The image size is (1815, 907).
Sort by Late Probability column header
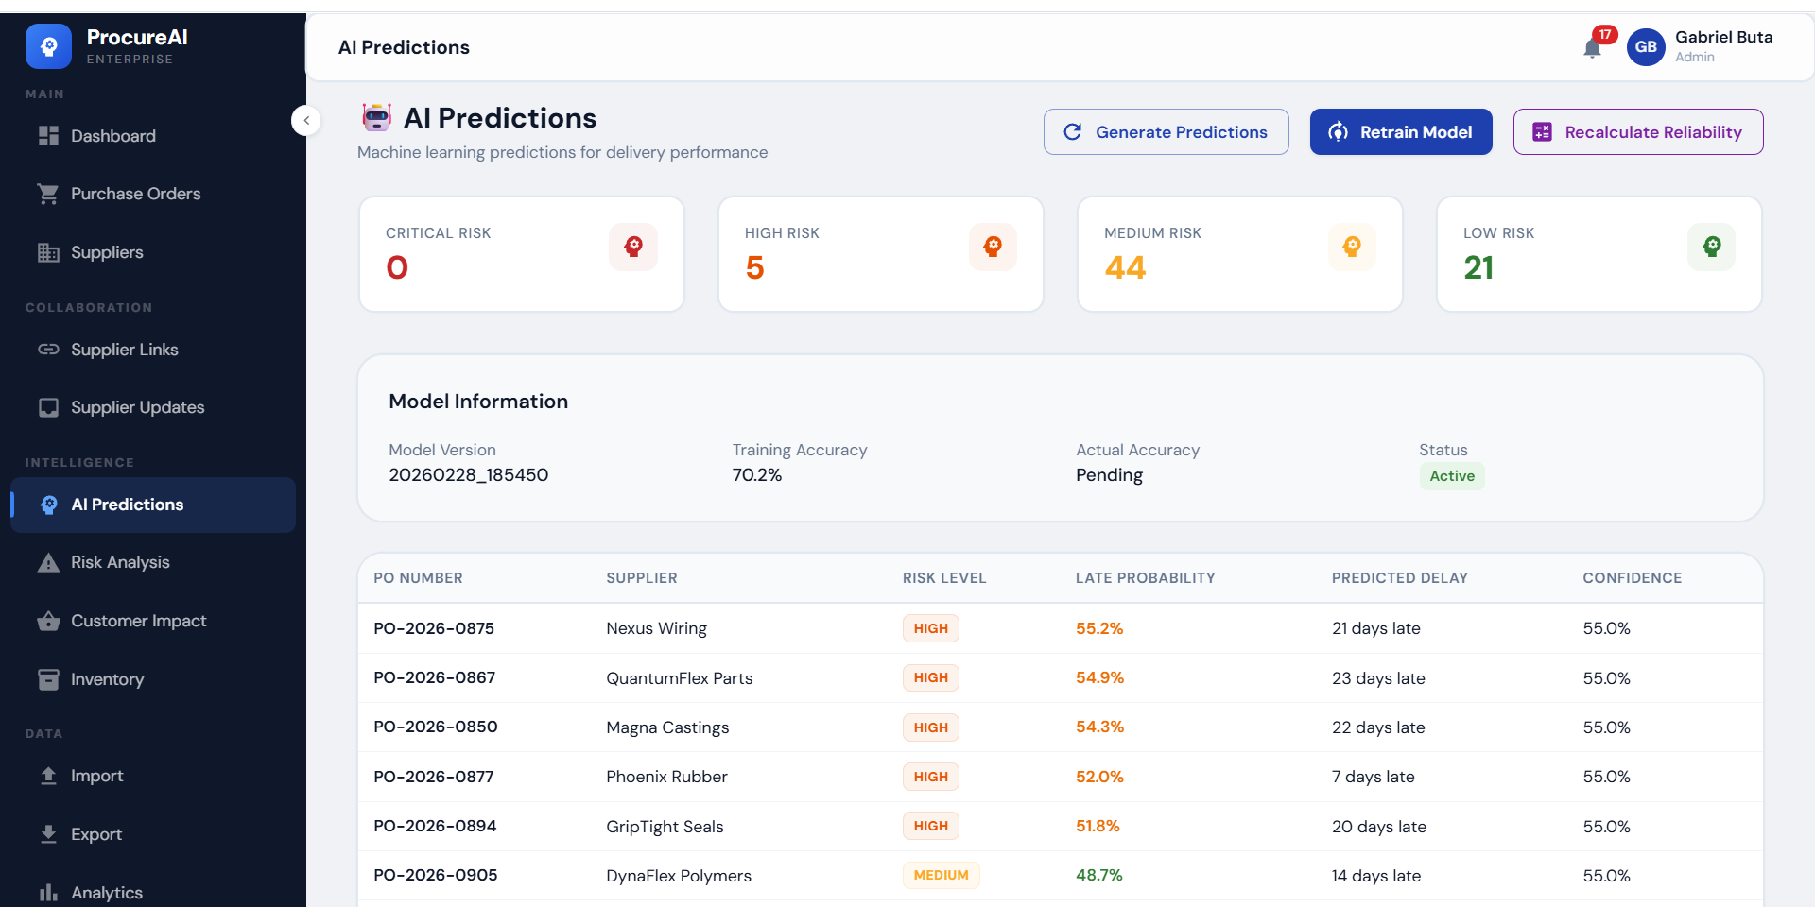(x=1145, y=578)
